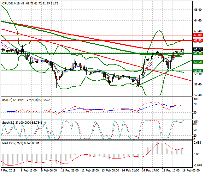Click the 58.40 price axis value
205x174 pixels.
tap(198, 84)
